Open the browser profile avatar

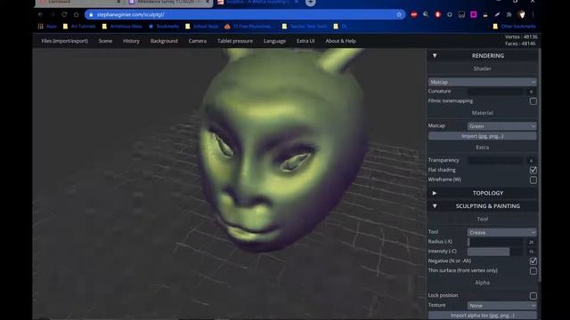tap(522, 14)
